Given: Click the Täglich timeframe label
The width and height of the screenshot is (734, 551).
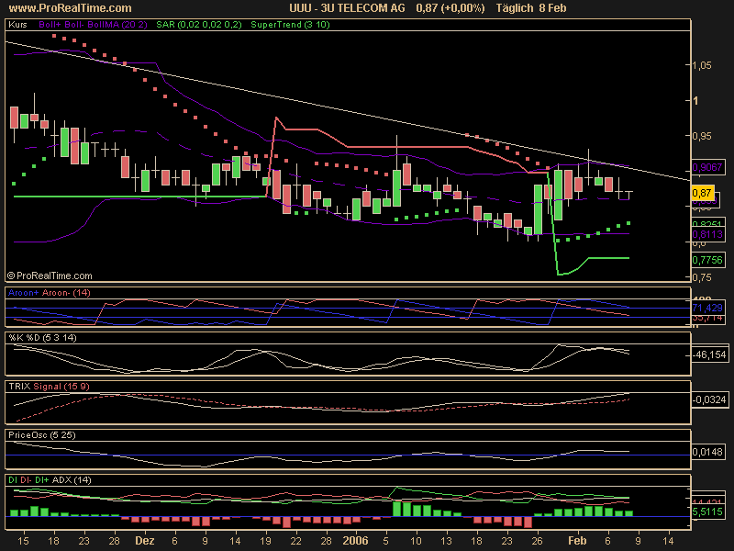Looking at the screenshot, I should pyautogui.click(x=515, y=8).
